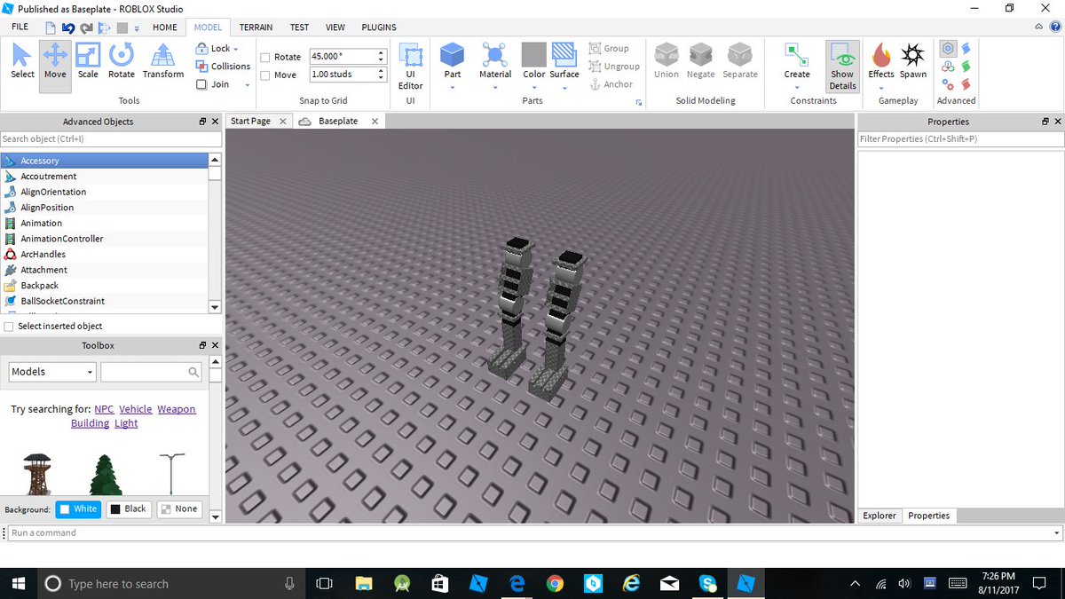Click the Negate tool
1065x599 pixels.
tap(700, 61)
